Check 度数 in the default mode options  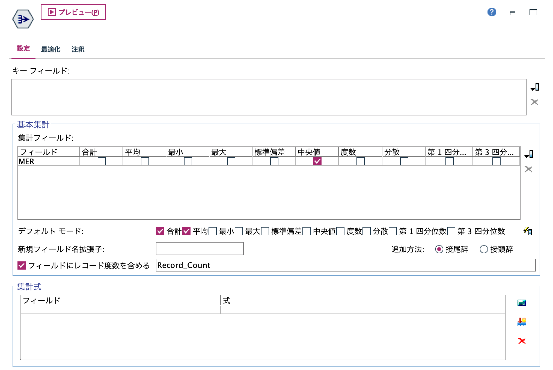pyautogui.click(x=340, y=231)
